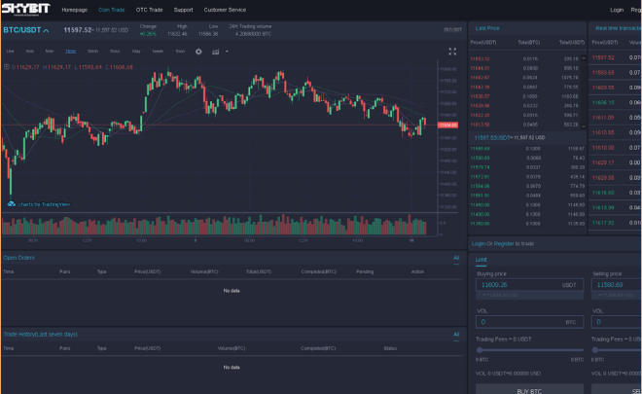This screenshot has width=642, height=394.
Task: Click the BUY BTC button
Action: 529,390
